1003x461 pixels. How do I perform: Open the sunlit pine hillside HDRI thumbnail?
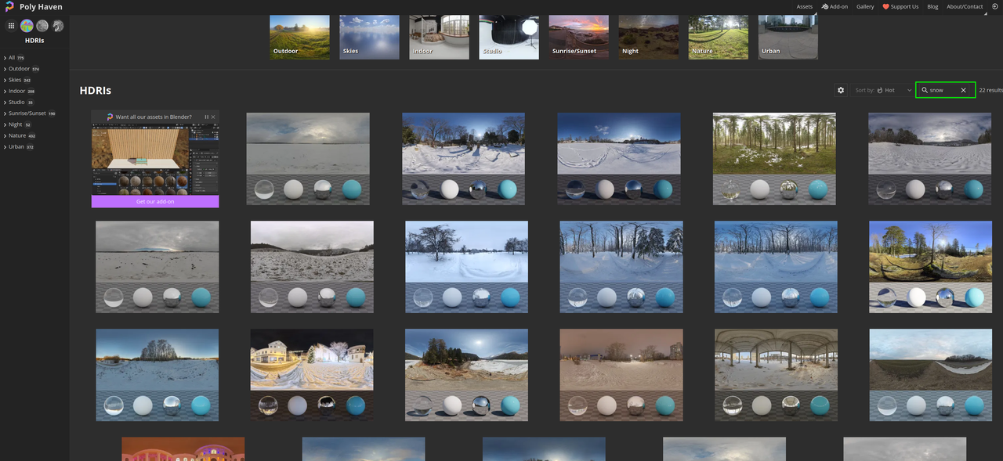[x=931, y=267]
